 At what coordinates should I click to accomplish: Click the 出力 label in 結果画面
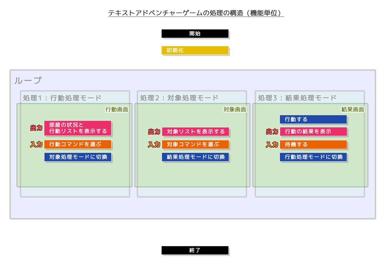pos(272,132)
